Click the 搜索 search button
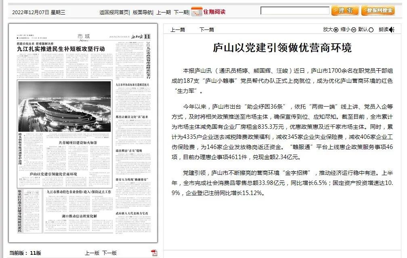 pos(345,10)
